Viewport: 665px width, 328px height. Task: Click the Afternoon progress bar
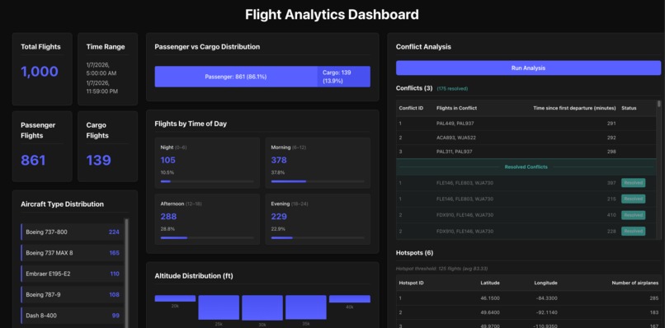tap(207, 237)
